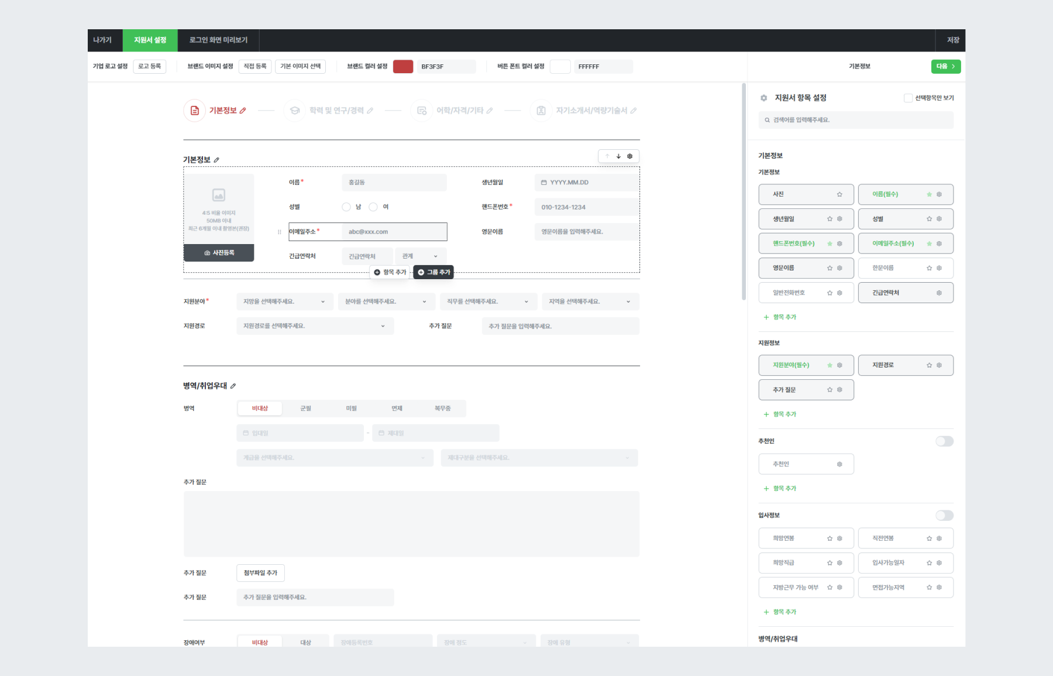
Task: Select the 여 gender radio button
Action: [x=373, y=207]
